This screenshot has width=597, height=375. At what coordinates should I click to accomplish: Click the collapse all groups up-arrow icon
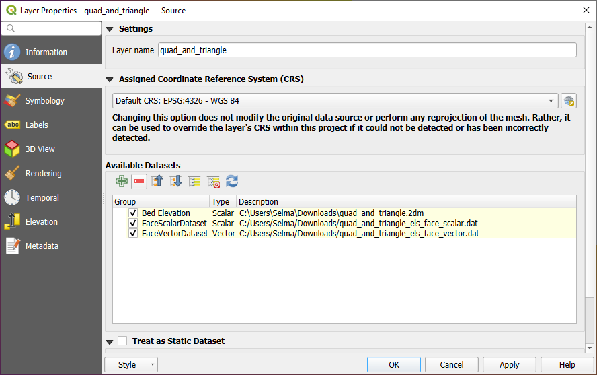(158, 181)
